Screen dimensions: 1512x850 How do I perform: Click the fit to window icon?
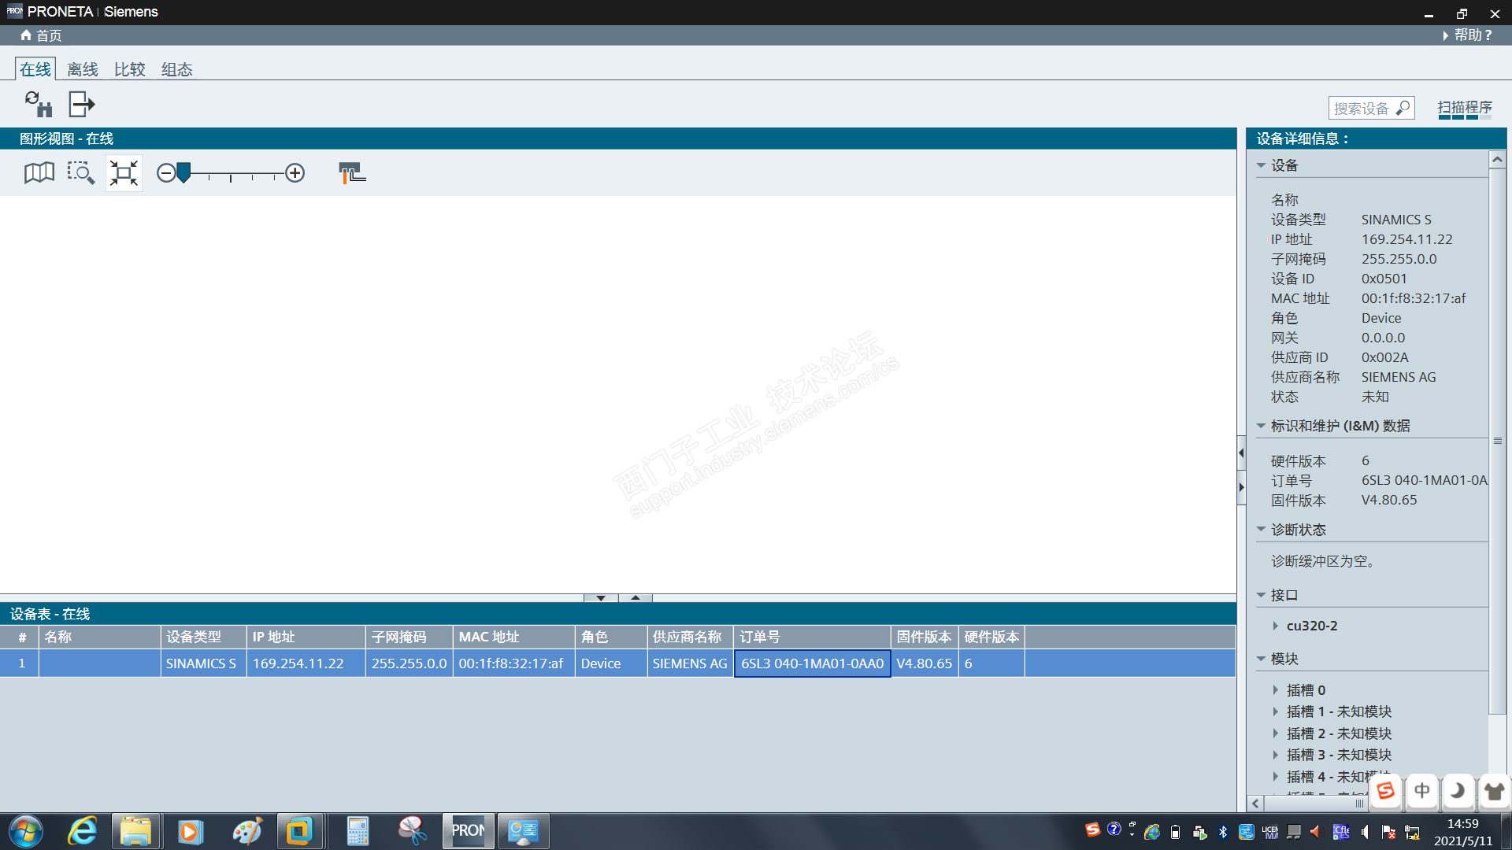pyautogui.click(x=124, y=173)
